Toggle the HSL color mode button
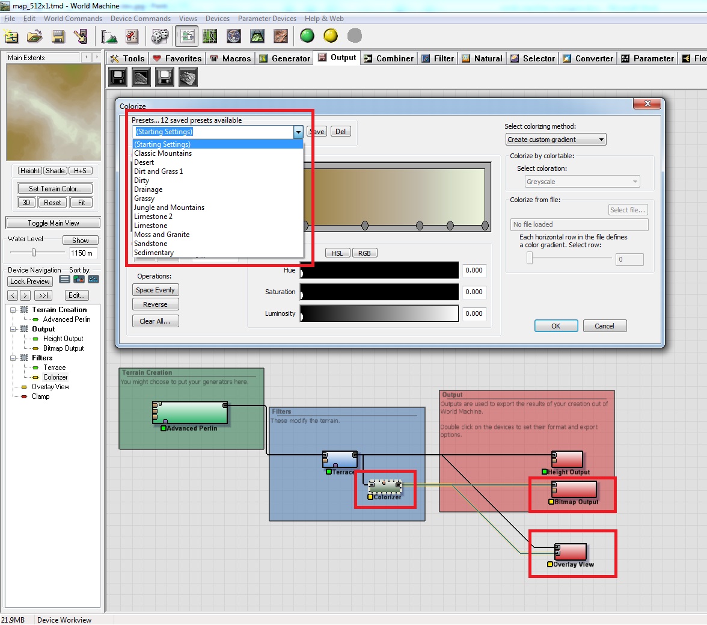707x625 pixels. (337, 253)
